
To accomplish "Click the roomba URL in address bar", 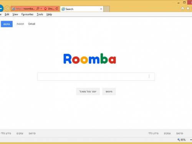I will 25,9.
